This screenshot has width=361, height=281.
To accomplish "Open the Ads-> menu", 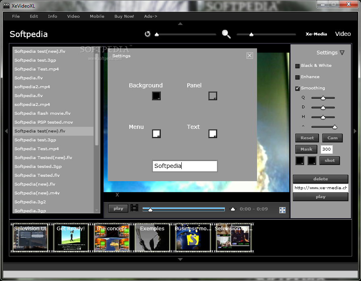I will pos(151,17).
